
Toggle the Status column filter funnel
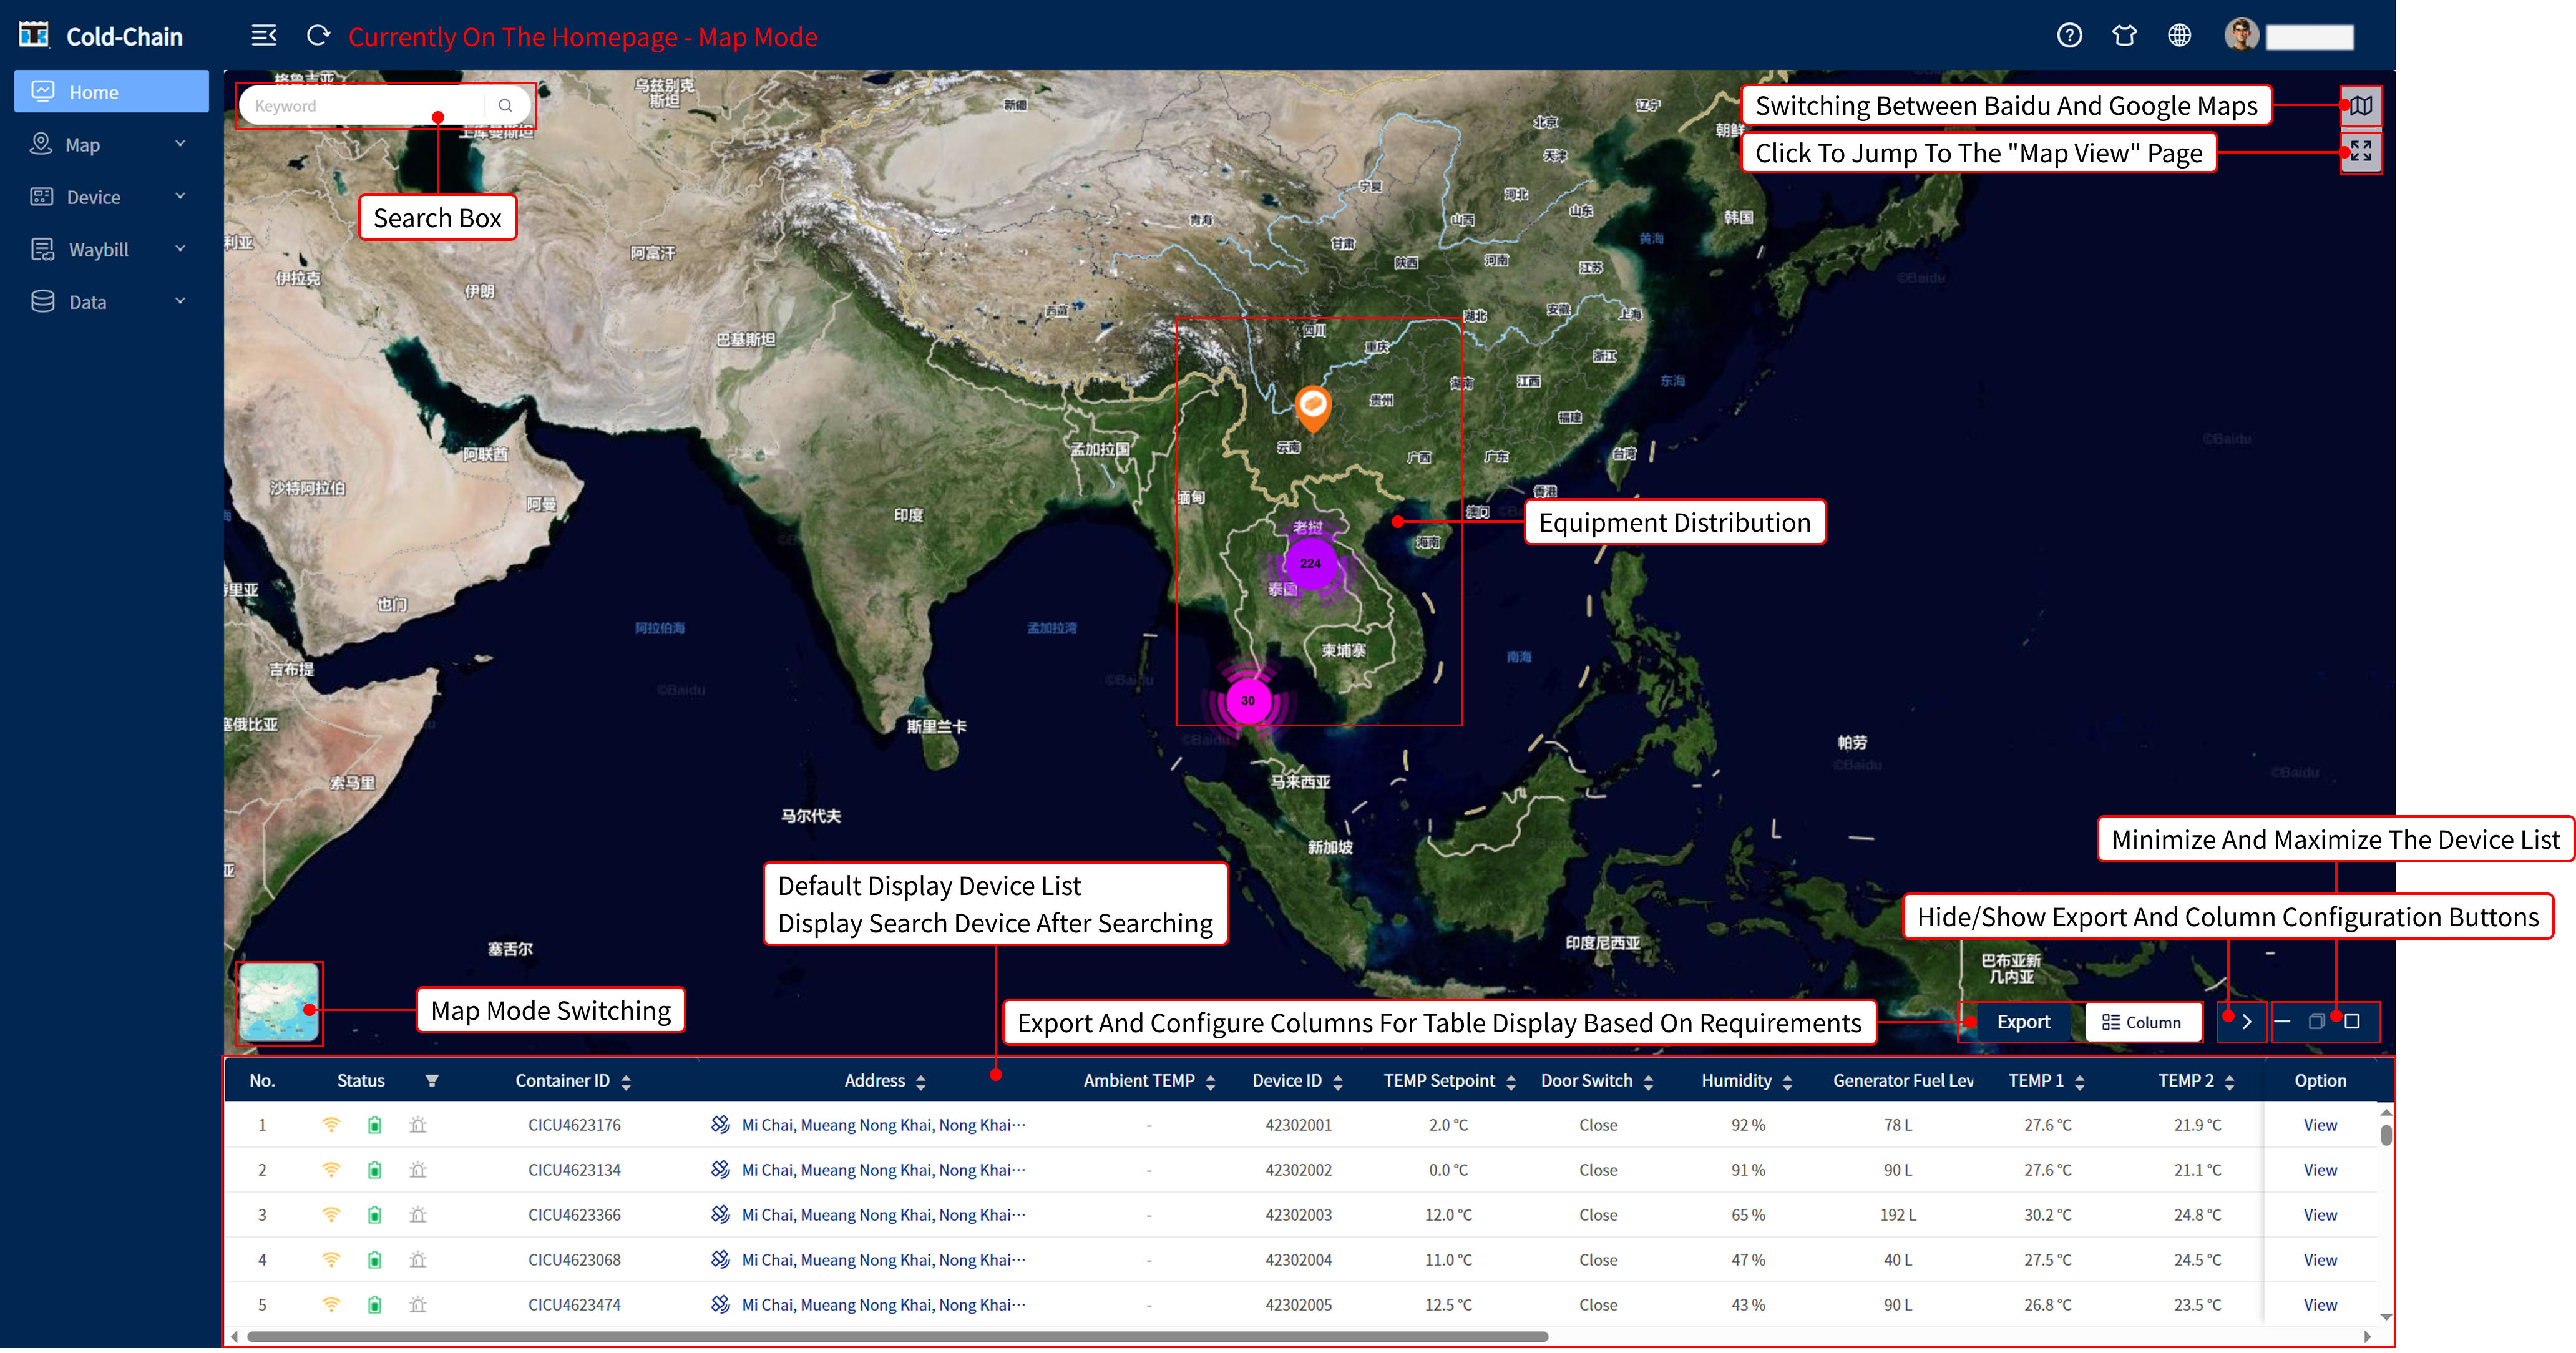[432, 1080]
